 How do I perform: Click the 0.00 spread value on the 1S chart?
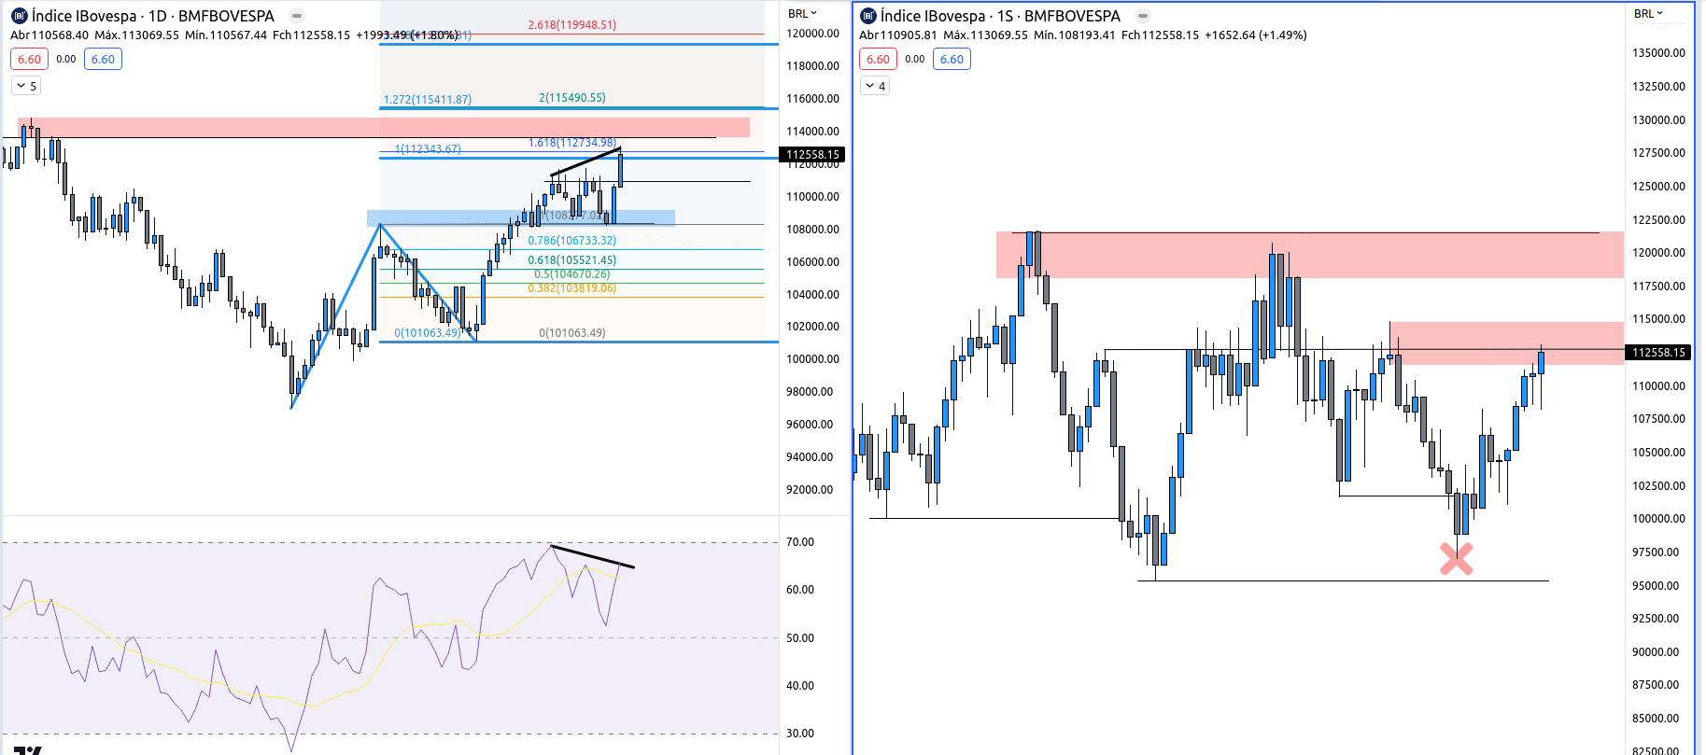[x=915, y=59]
